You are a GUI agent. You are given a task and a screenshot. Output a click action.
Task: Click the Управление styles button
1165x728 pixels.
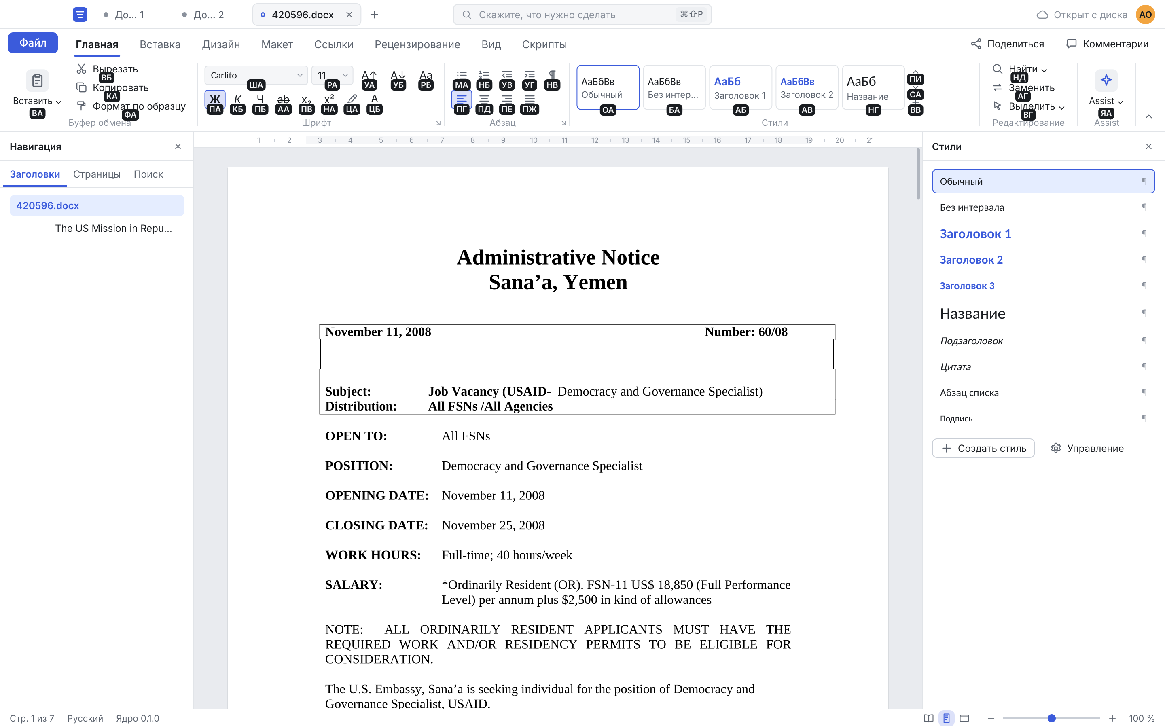click(x=1087, y=448)
